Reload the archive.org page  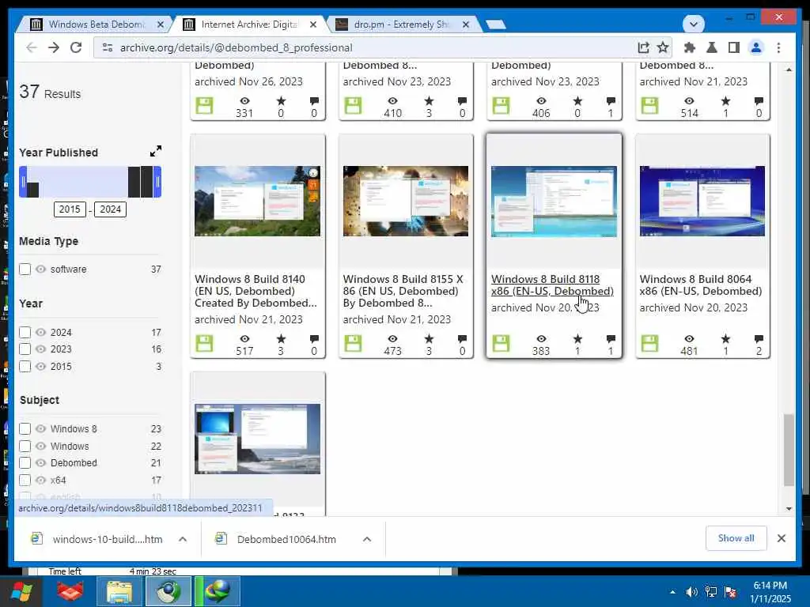(x=76, y=47)
